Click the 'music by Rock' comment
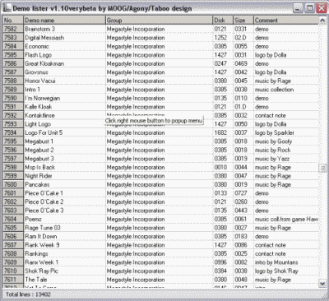The image size is (329, 301). point(273,150)
